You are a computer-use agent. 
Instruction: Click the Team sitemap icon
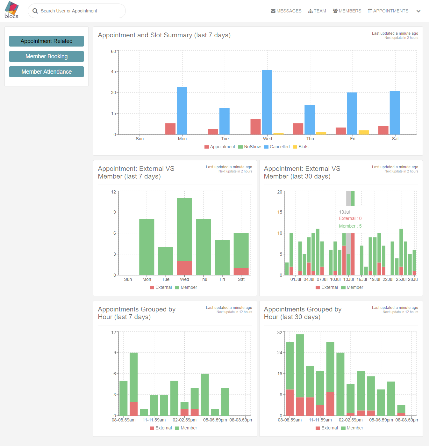(310, 11)
